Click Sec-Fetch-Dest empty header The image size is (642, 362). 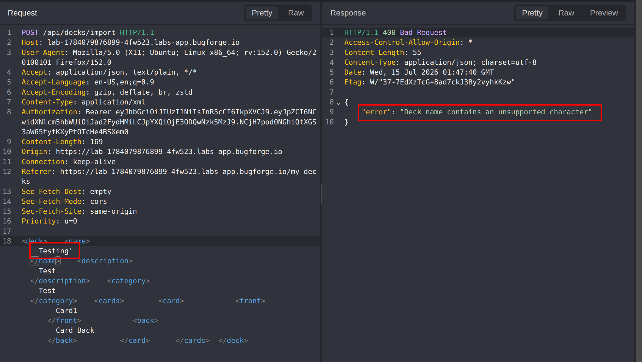pos(67,192)
